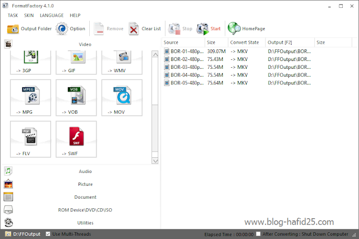The height and width of the screenshot is (239, 359).
Task: Expand the Document section
Action: coord(85,197)
